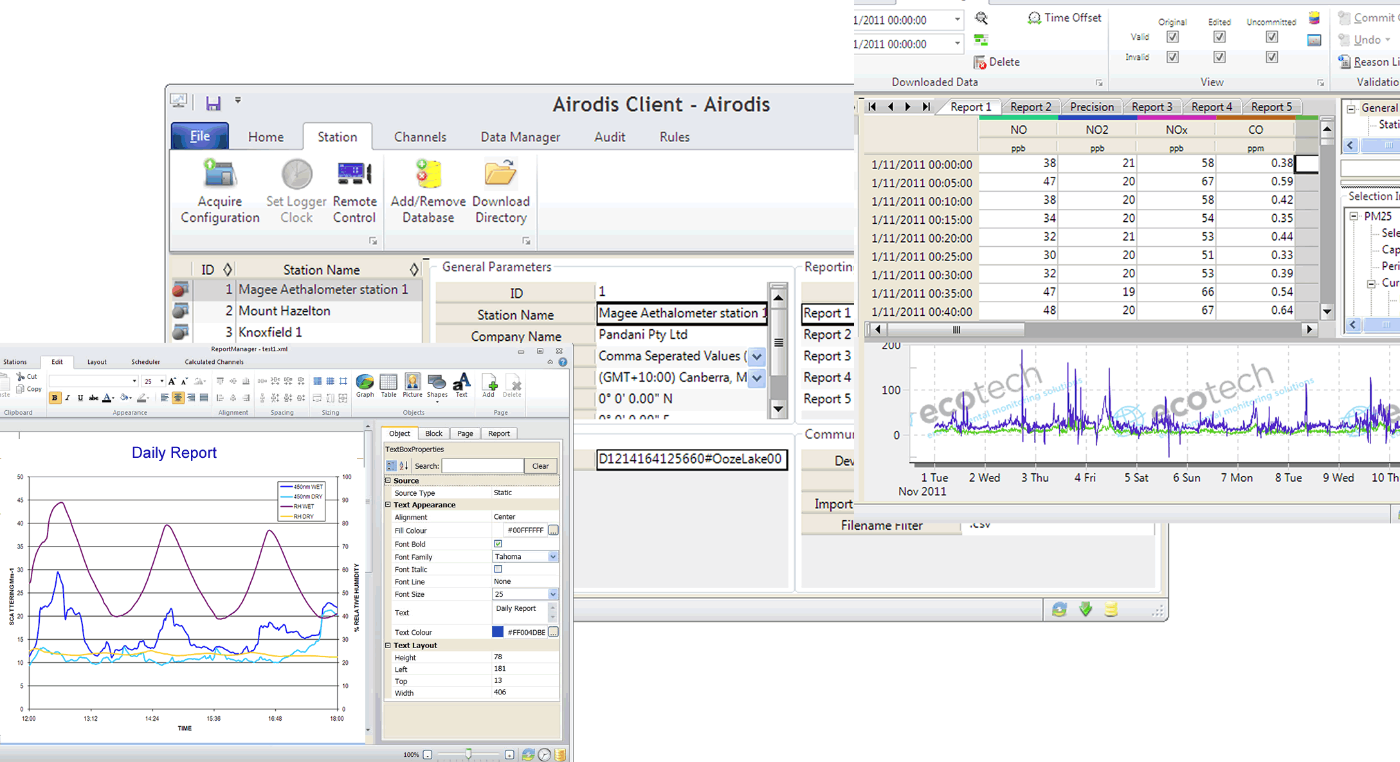
Task: Collapse the Text Appearance property group
Action: 388,505
